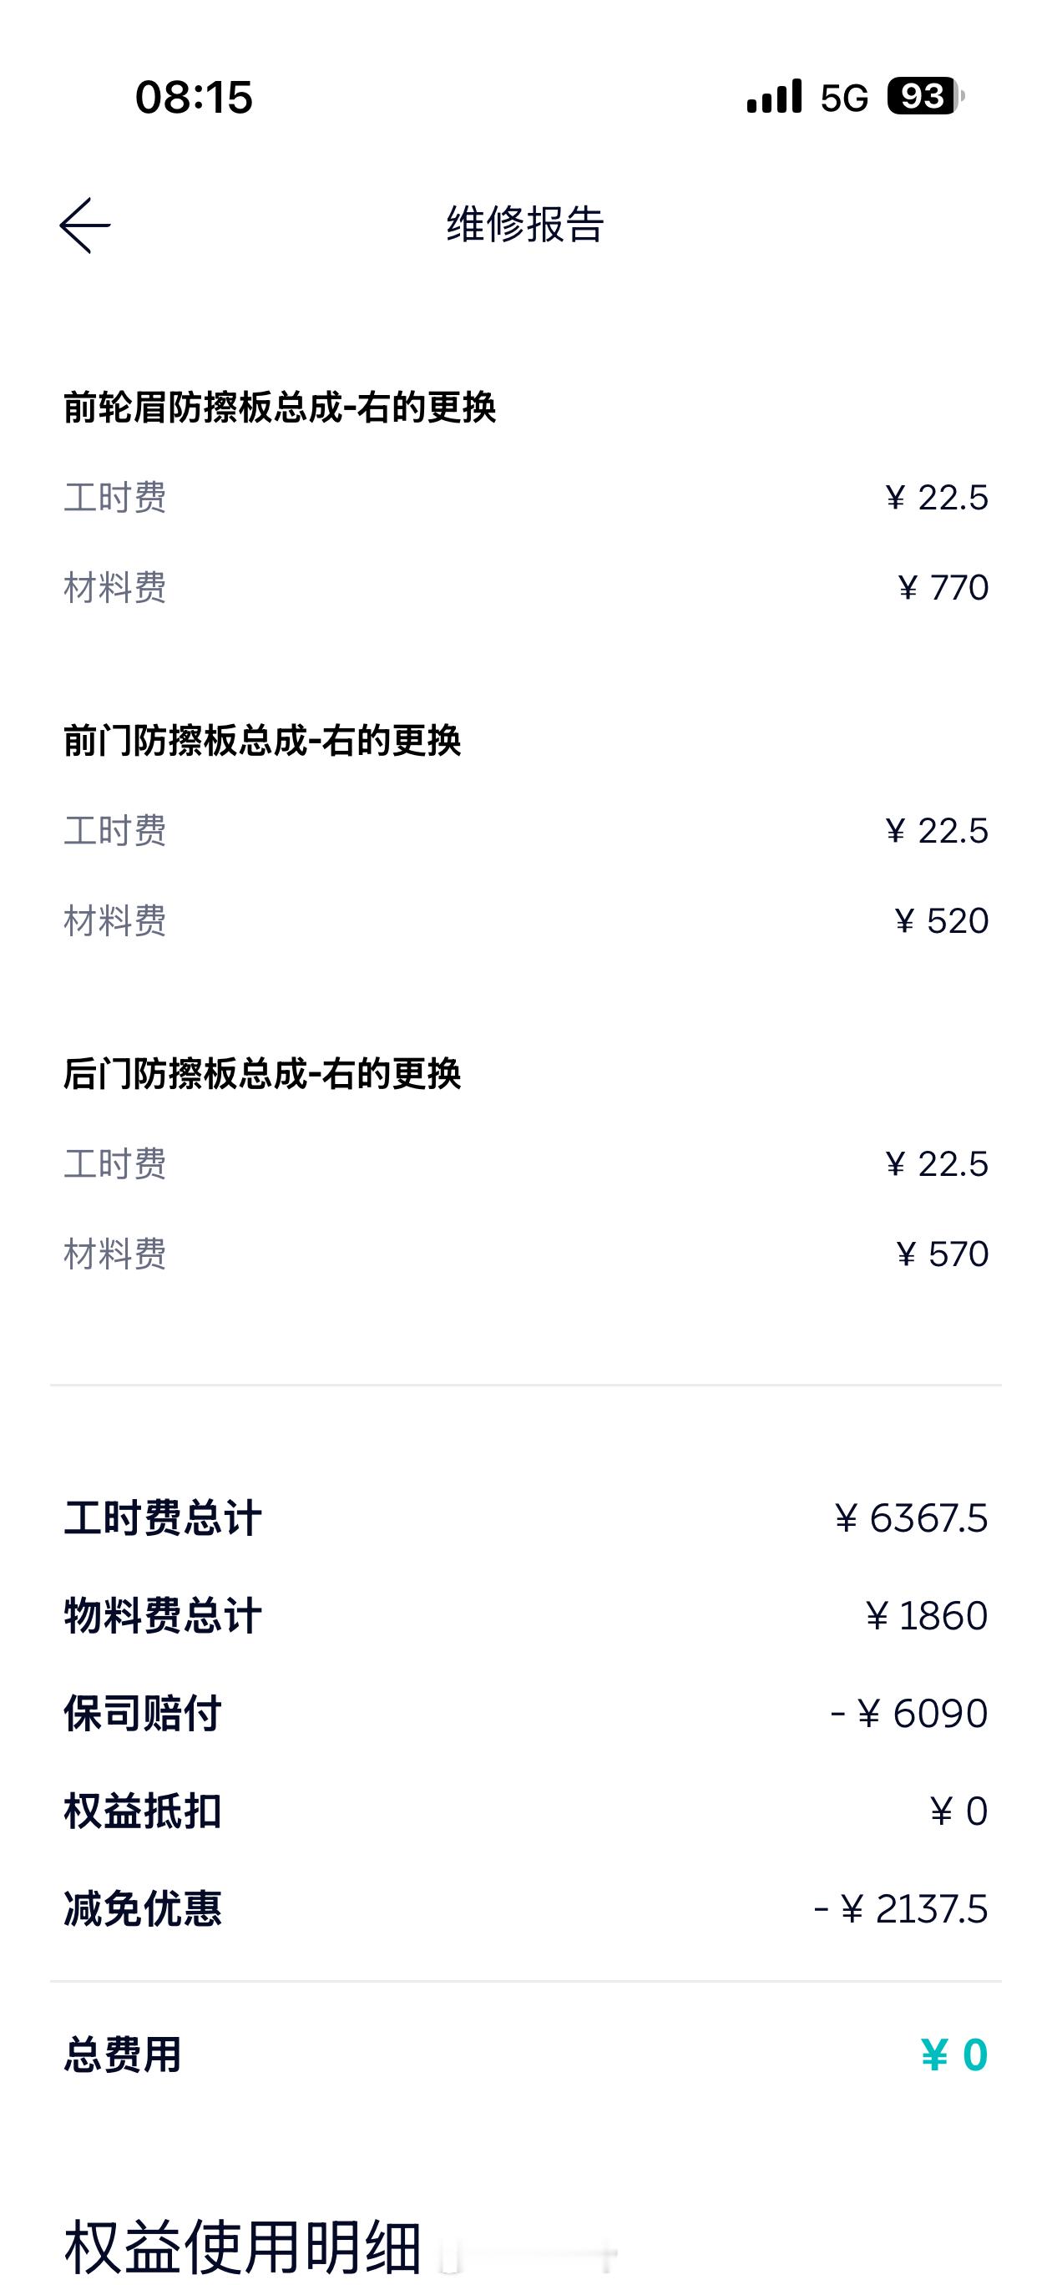Image resolution: width=1052 pixels, height=2285 pixels.
Task: Select the 前门防擦板总成-右的更换 item heading
Action: tap(261, 741)
